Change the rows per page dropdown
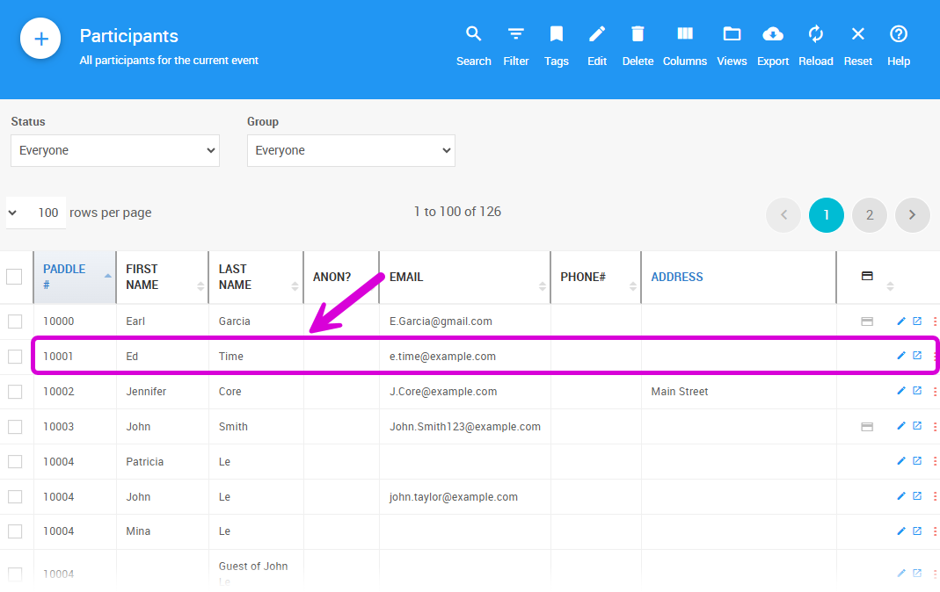940x592 pixels. (x=36, y=213)
